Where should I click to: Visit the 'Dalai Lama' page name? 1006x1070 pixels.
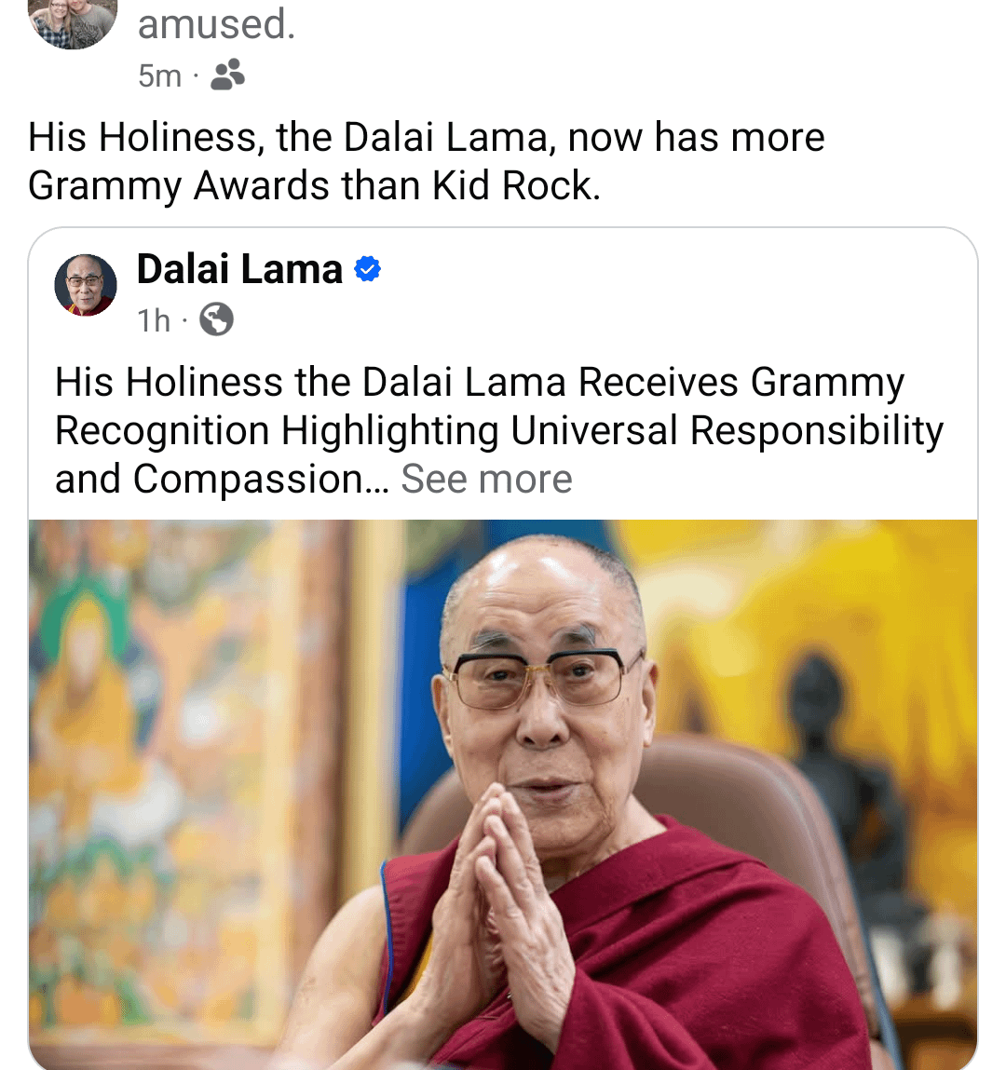(x=239, y=269)
